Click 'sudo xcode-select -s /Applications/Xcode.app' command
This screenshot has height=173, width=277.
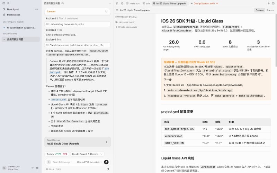pos(200,90)
